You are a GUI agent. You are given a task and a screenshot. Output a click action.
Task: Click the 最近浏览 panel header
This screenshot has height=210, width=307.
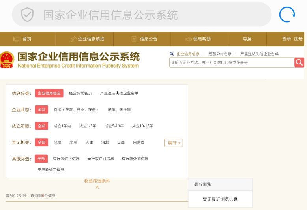[x=220, y=184]
